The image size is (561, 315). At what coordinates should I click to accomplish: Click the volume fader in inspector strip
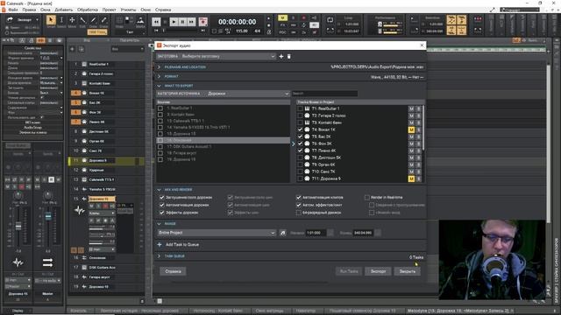click(18, 227)
